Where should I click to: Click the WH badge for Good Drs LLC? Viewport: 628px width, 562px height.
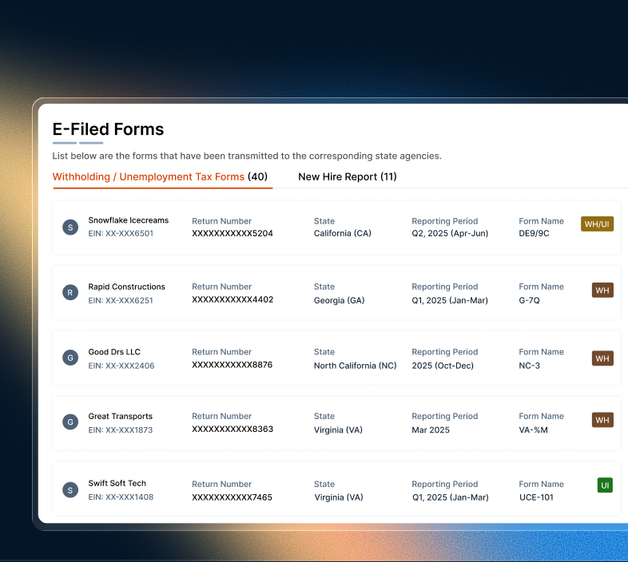pos(602,358)
